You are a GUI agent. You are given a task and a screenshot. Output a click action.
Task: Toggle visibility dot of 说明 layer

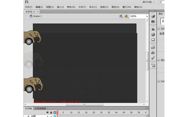click(48, 116)
